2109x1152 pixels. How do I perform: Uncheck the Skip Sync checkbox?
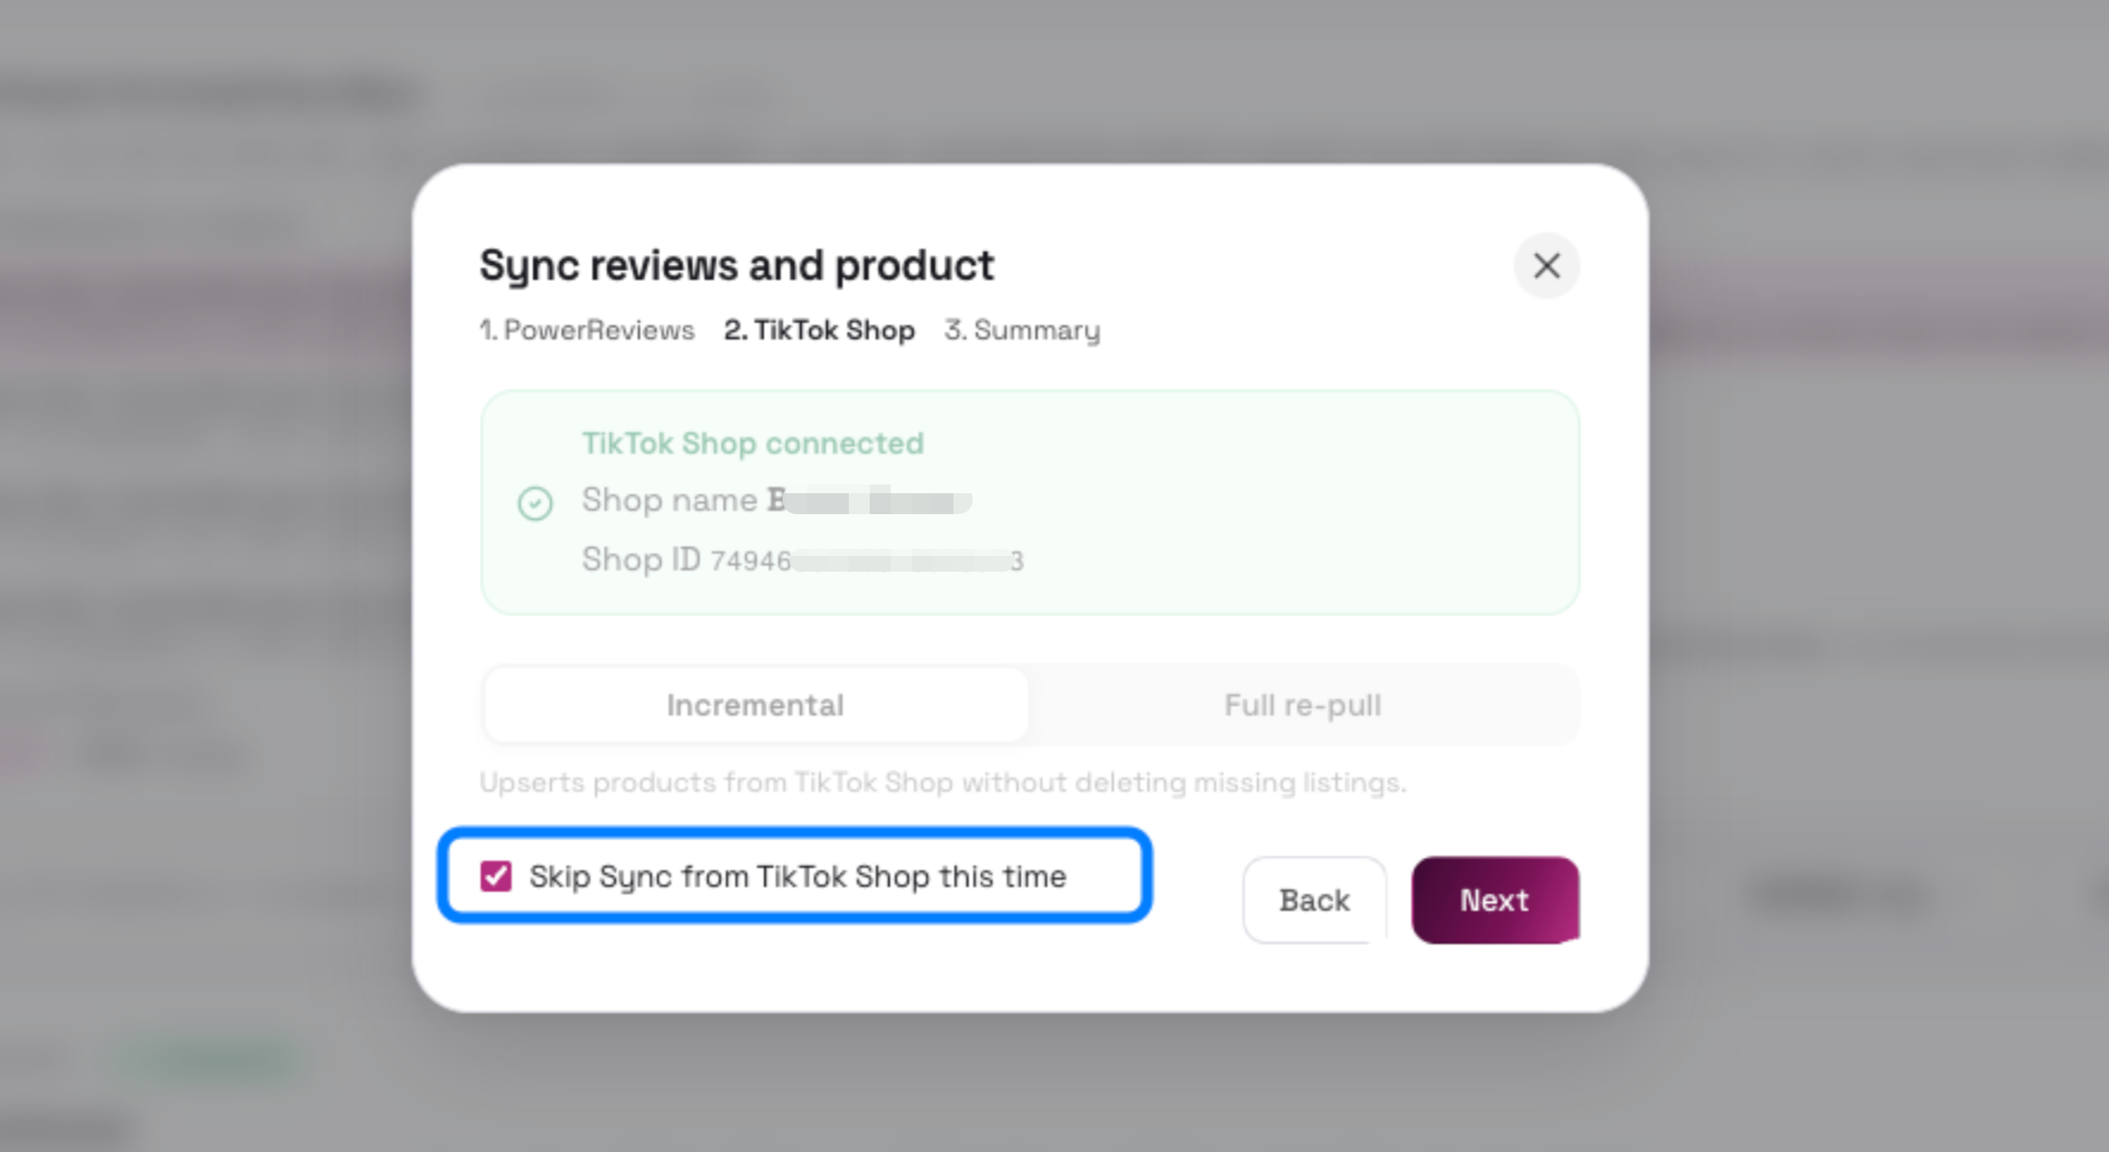point(496,876)
